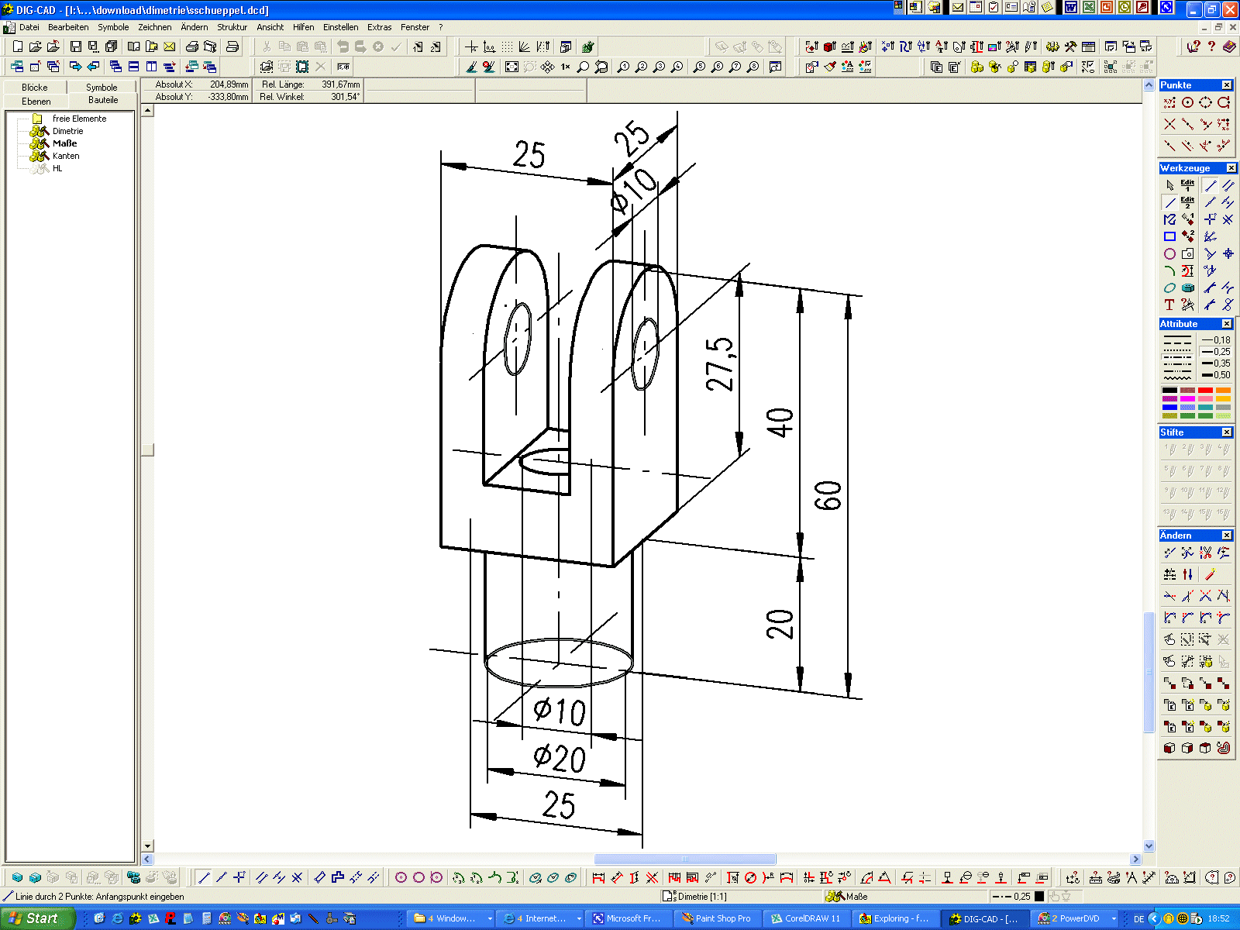Select the circle tool in Werkzeuge
1240x930 pixels.
[1169, 253]
